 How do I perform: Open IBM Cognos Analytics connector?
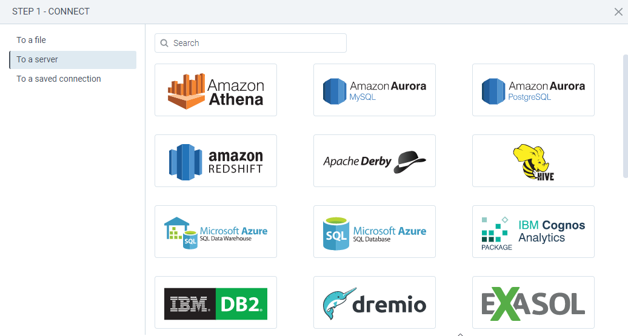tap(533, 232)
